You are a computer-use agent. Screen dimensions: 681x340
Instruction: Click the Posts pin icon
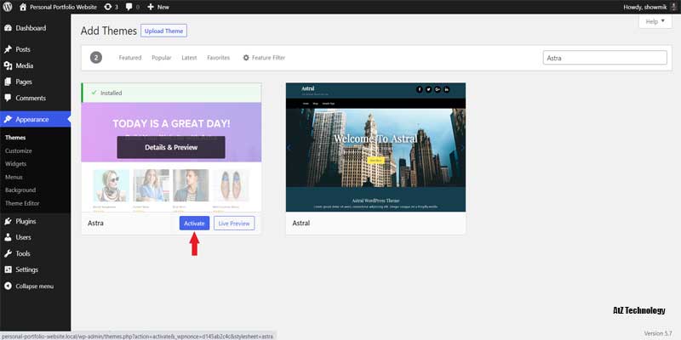[x=8, y=49]
